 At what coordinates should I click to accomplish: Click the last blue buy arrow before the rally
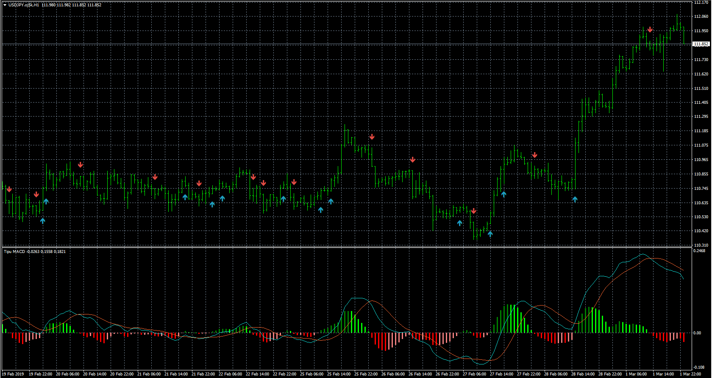[x=575, y=199]
